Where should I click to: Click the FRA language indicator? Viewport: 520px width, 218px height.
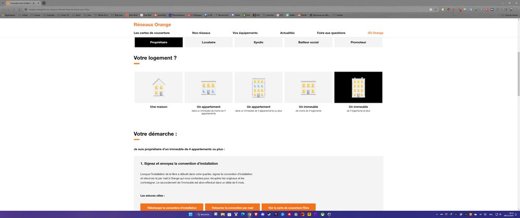(491, 215)
